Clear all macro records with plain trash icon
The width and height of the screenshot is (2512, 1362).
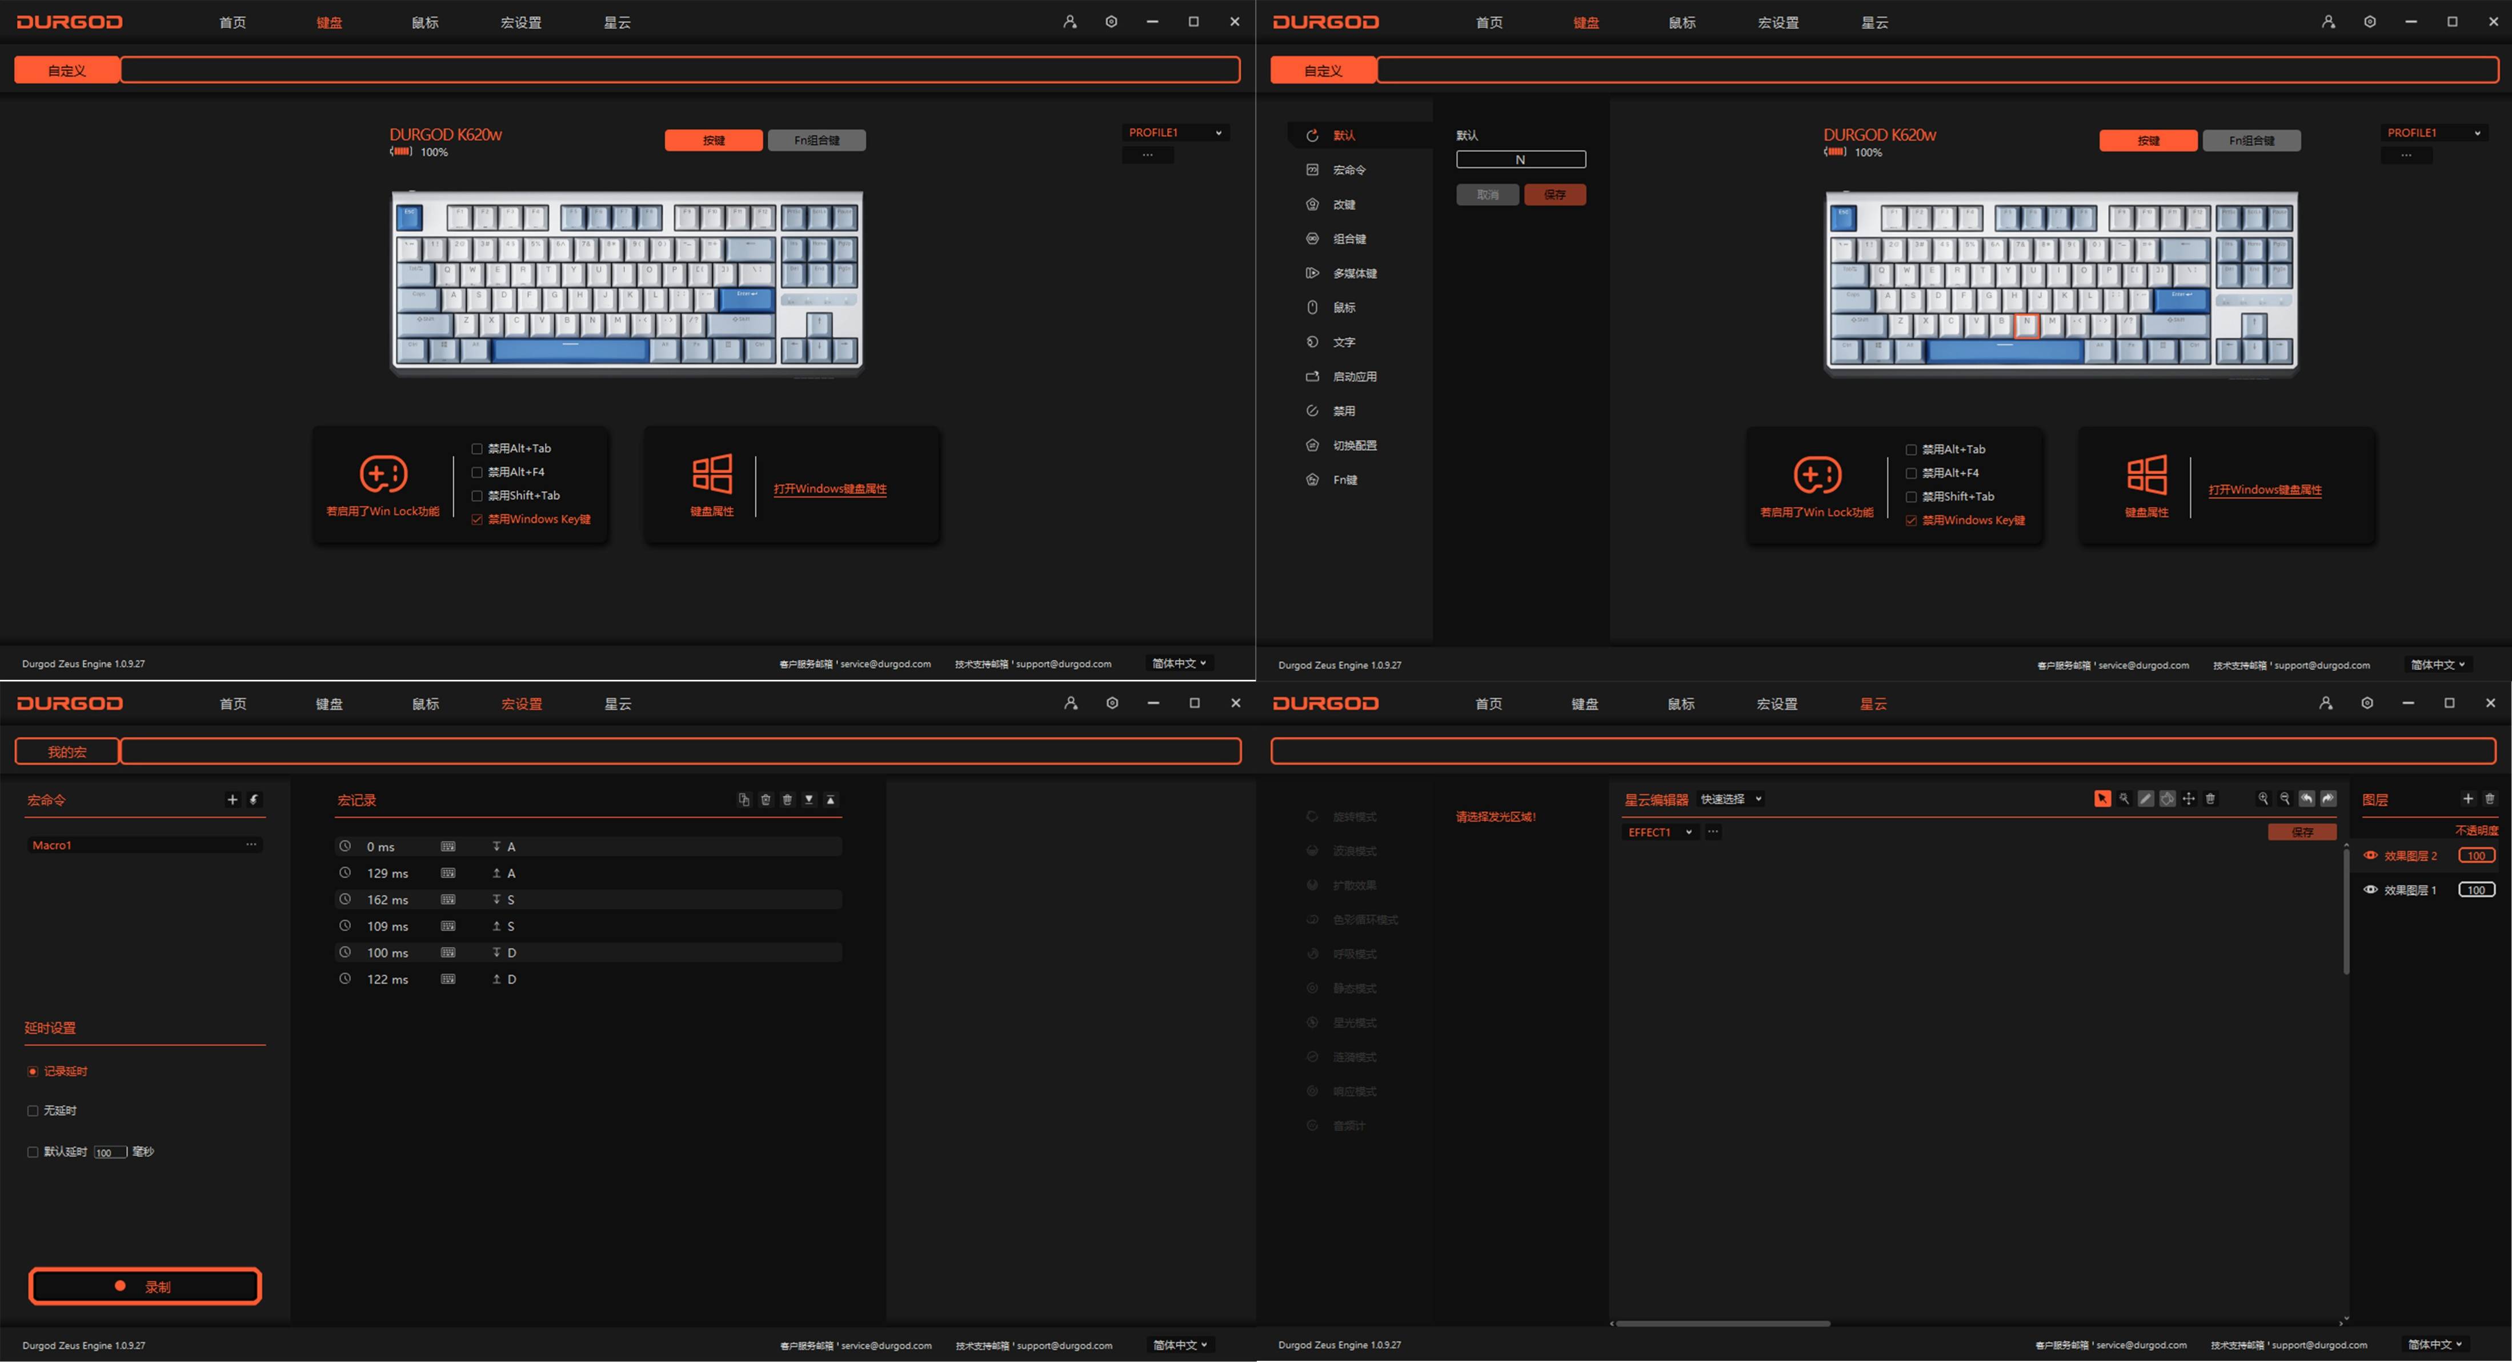(787, 799)
